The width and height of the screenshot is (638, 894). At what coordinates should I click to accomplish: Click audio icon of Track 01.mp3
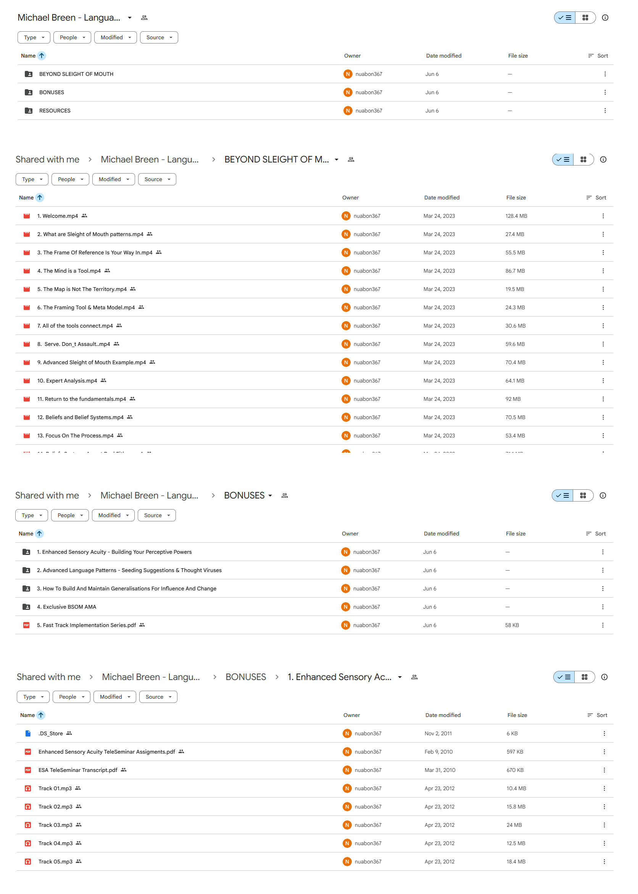pyautogui.click(x=28, y=789)
